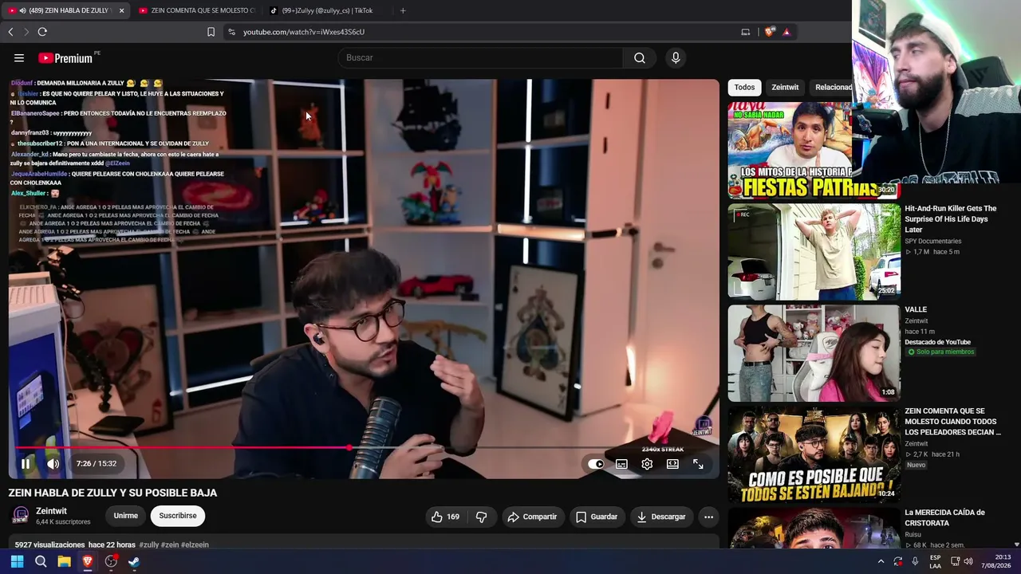
Task: Download the video with Descargar
Action: pos(661,517)
